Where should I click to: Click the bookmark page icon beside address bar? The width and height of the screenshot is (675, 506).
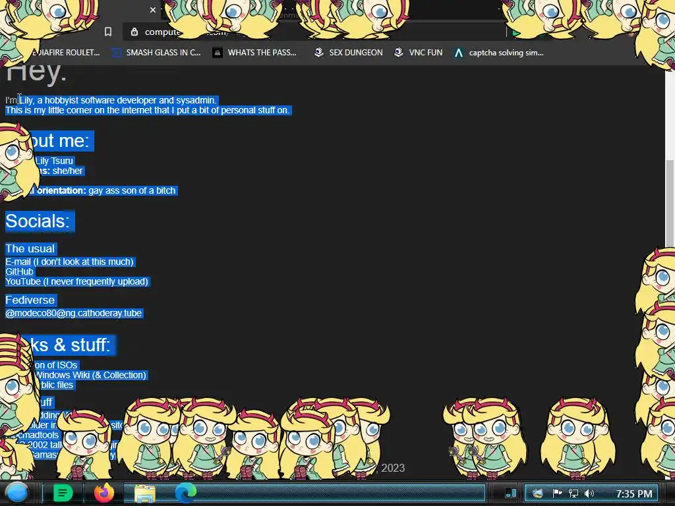[x=108, y=32]
